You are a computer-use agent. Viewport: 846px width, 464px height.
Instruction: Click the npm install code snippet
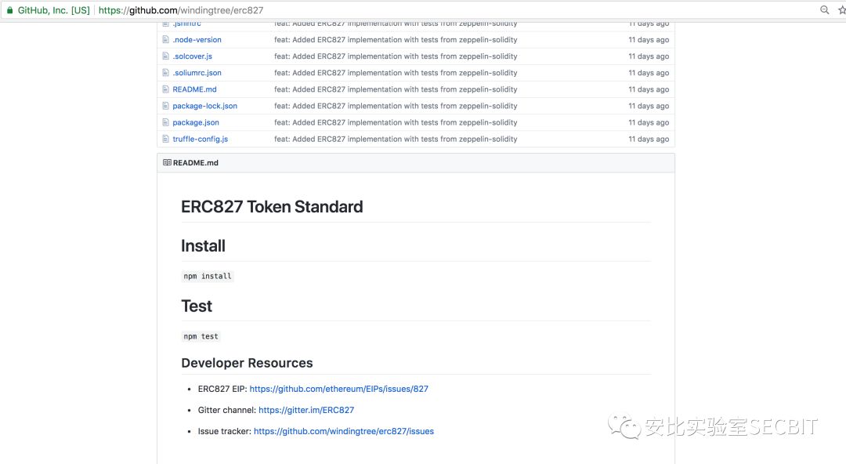pyautogui.click(x=207, y=276)
